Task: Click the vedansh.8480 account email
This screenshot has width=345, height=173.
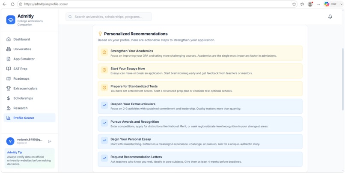Action: point(30,139)
